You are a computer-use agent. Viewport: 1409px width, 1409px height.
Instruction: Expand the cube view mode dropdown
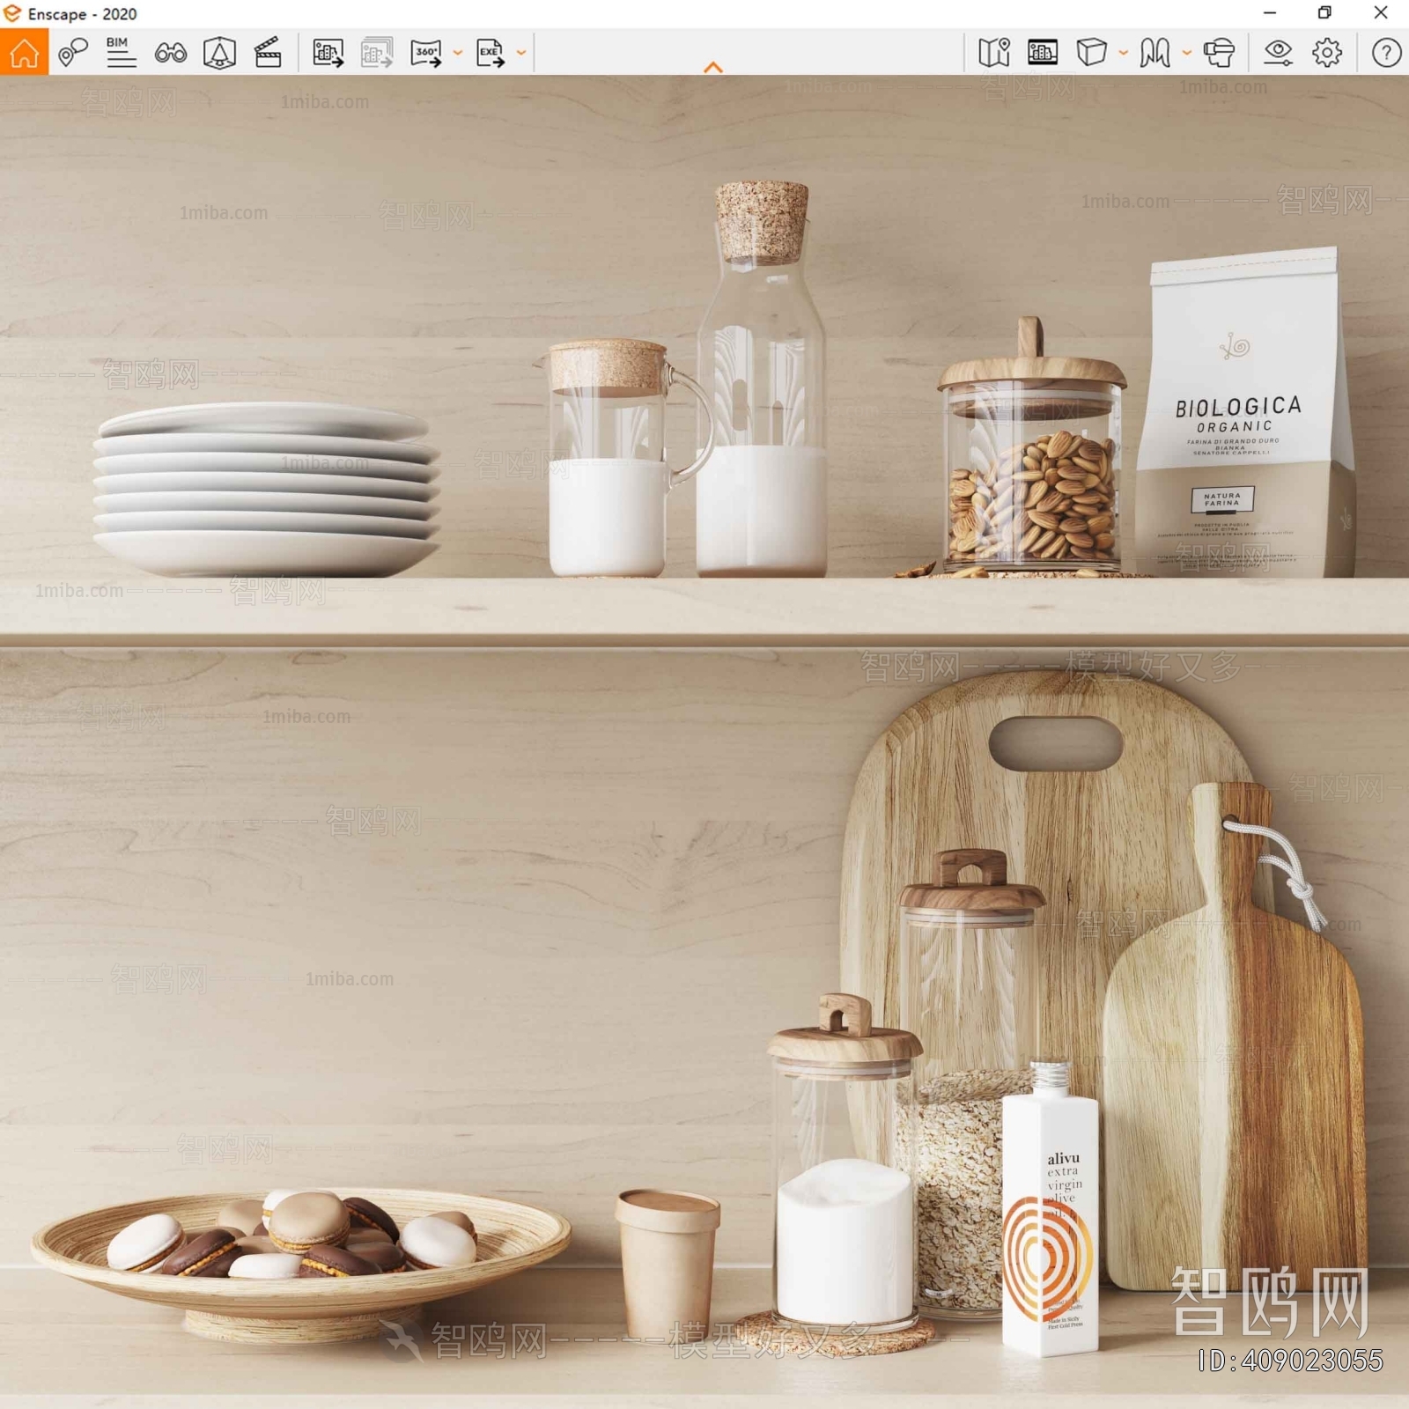(x=1124, y=53)
